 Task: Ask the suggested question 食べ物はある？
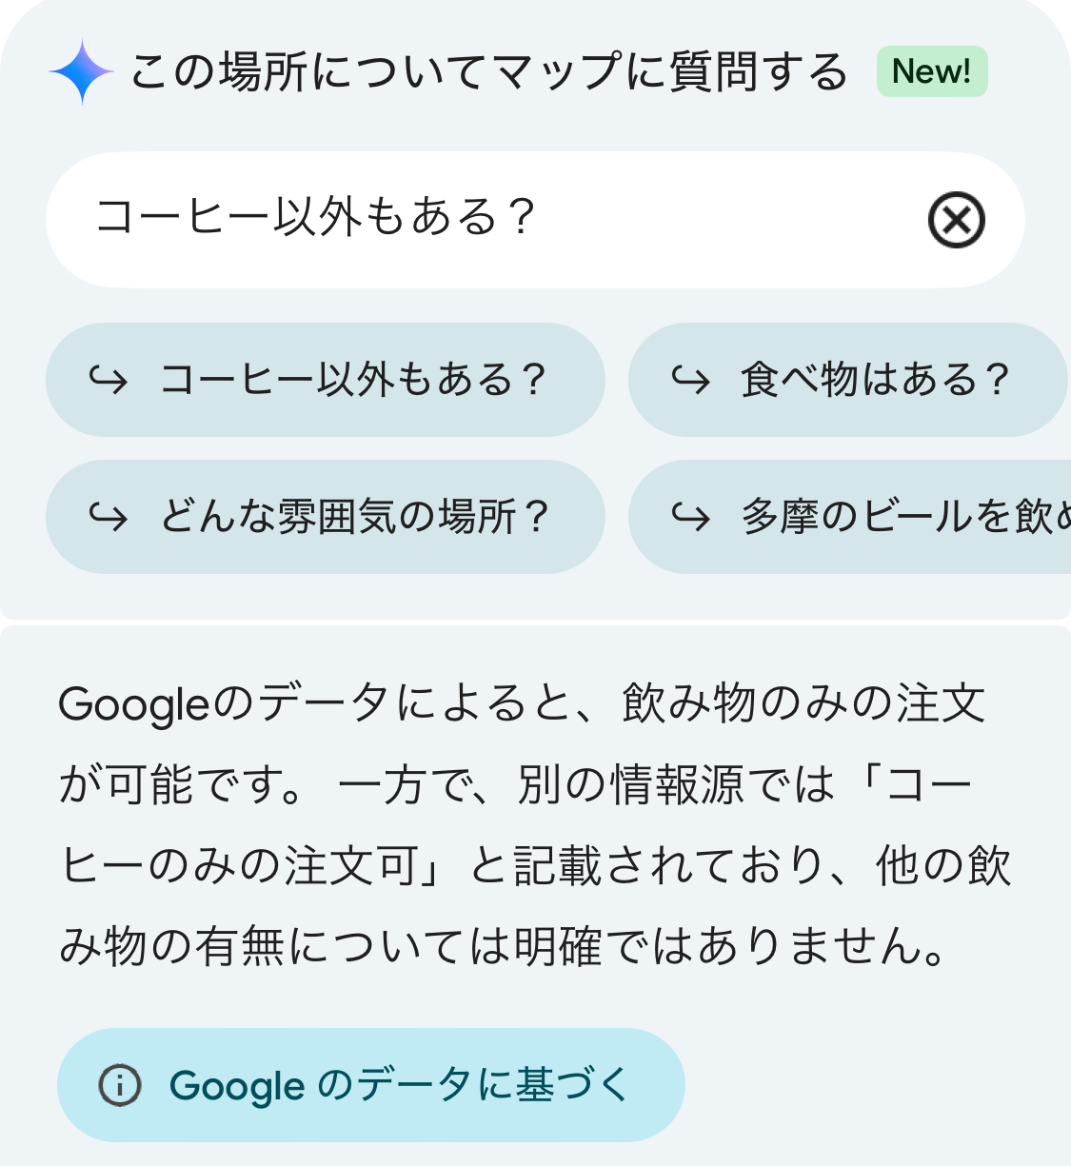(x=874, y=380)
